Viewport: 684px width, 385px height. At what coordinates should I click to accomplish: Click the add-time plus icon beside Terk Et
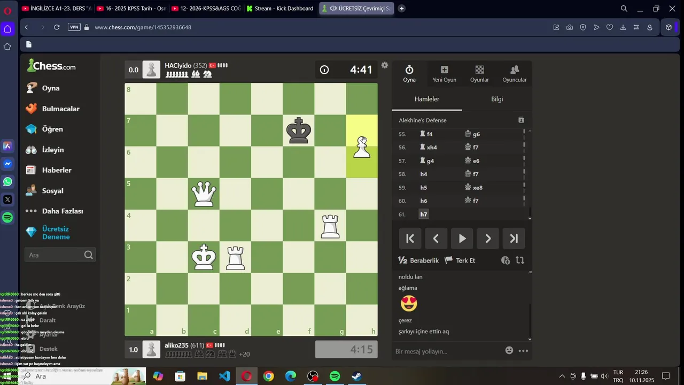coord(506,260)
